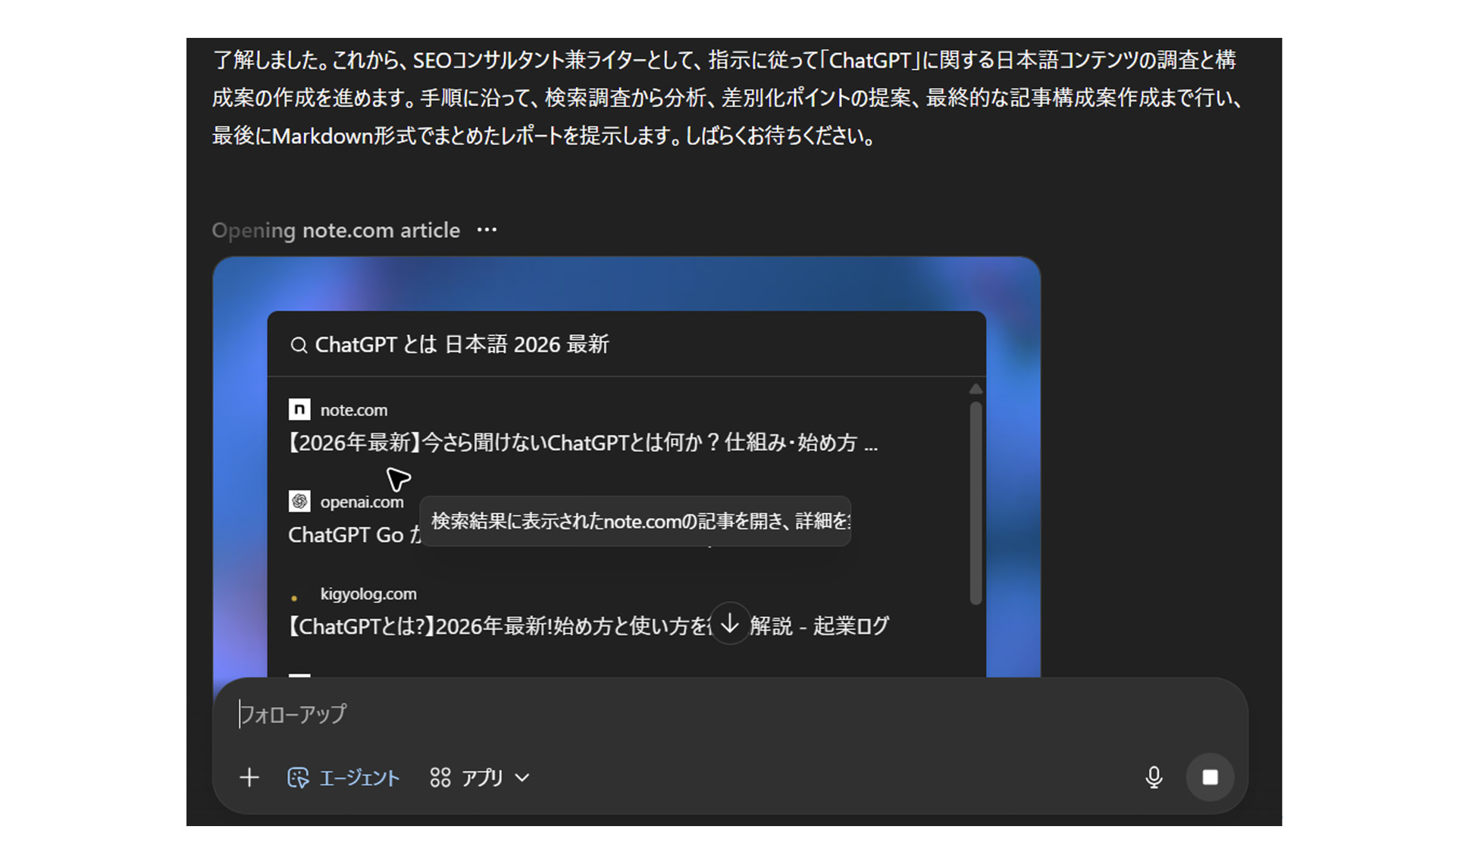
Task: Expand the 'Opening note.com article' activity step
Action: [x=337, y=230]
